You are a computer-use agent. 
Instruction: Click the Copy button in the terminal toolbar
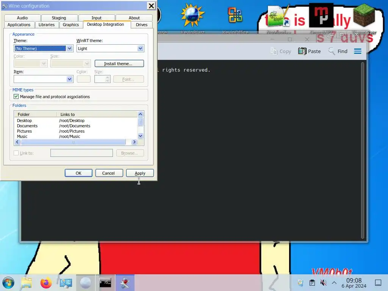click(281, 51)
